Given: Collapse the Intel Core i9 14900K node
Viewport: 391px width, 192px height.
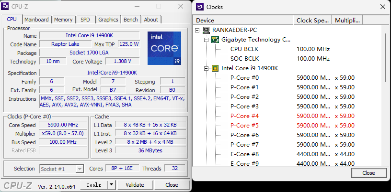Looking at the screenshot, I should click(207, 68).
